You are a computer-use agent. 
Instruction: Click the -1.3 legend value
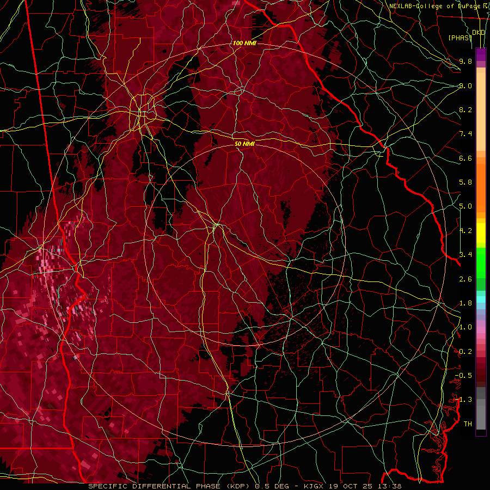click(x=463, y=400)
